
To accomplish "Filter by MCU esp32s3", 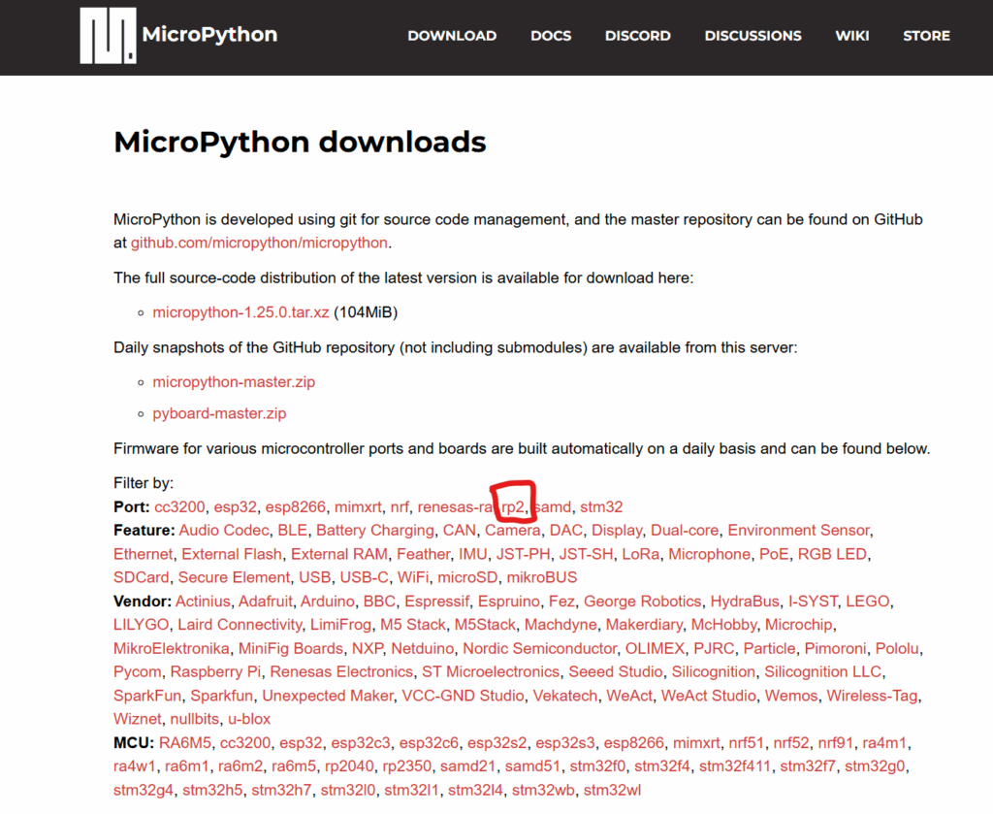I will point(565,743).
